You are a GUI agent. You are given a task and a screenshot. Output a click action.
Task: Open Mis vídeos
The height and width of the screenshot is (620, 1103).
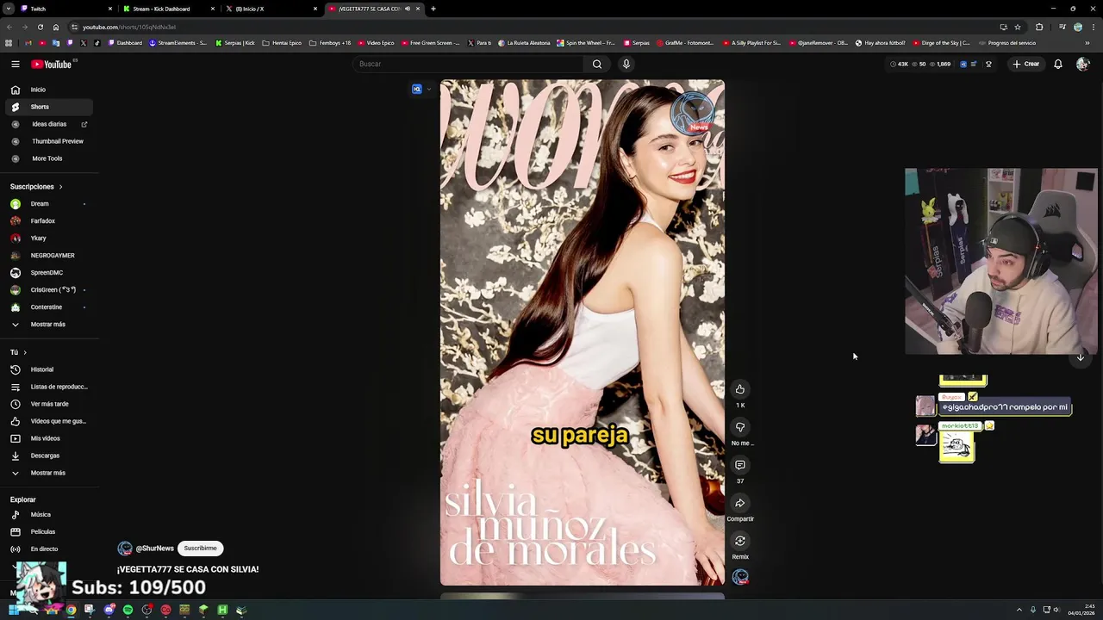[50, 438]
